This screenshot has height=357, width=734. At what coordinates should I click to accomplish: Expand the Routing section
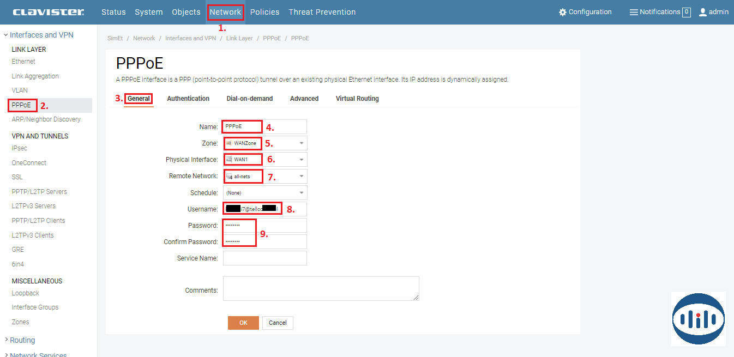point(6,340)
